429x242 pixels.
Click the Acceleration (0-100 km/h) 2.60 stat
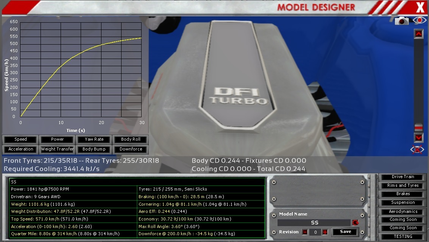coord(51,226)
